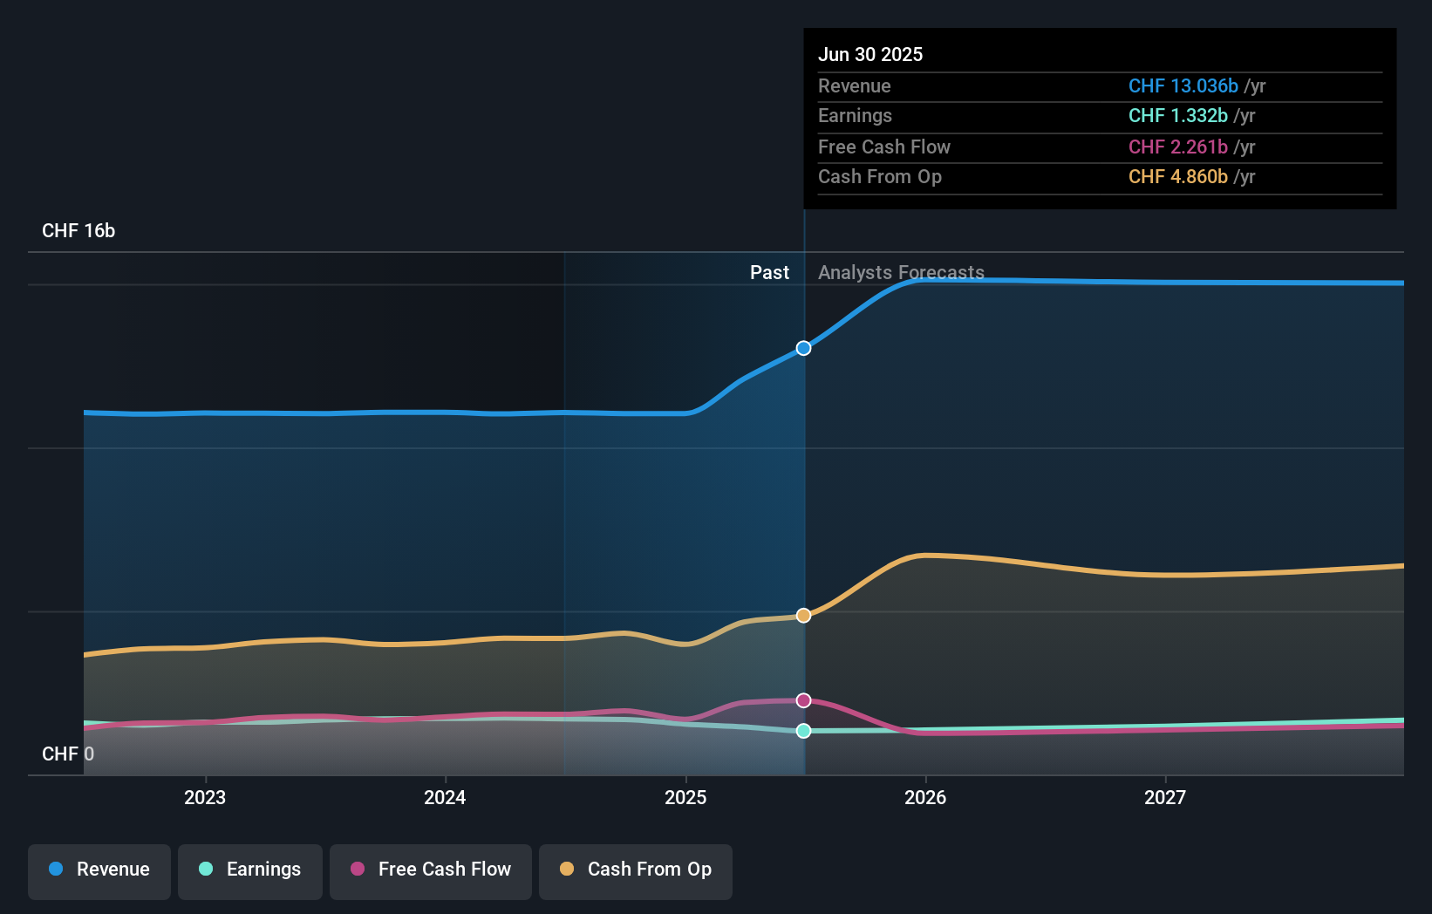The height and width of the screenshot is (914, 1432).
Task: Click the Free Cash Flow point marker
Action: coord(803,699)
